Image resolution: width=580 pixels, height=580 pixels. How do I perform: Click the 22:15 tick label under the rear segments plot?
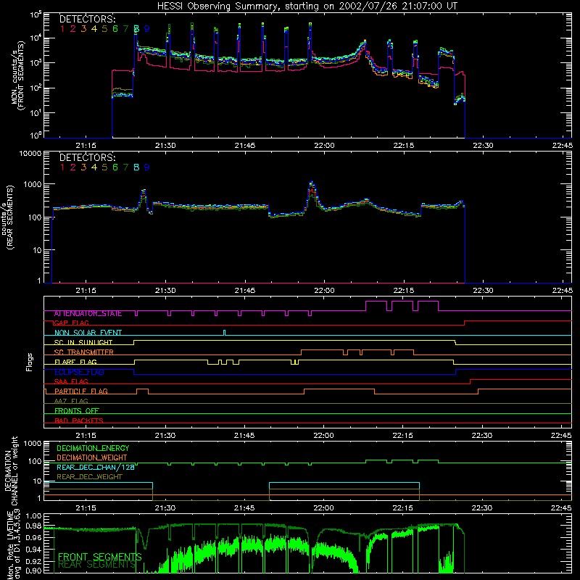coord(404,291)
